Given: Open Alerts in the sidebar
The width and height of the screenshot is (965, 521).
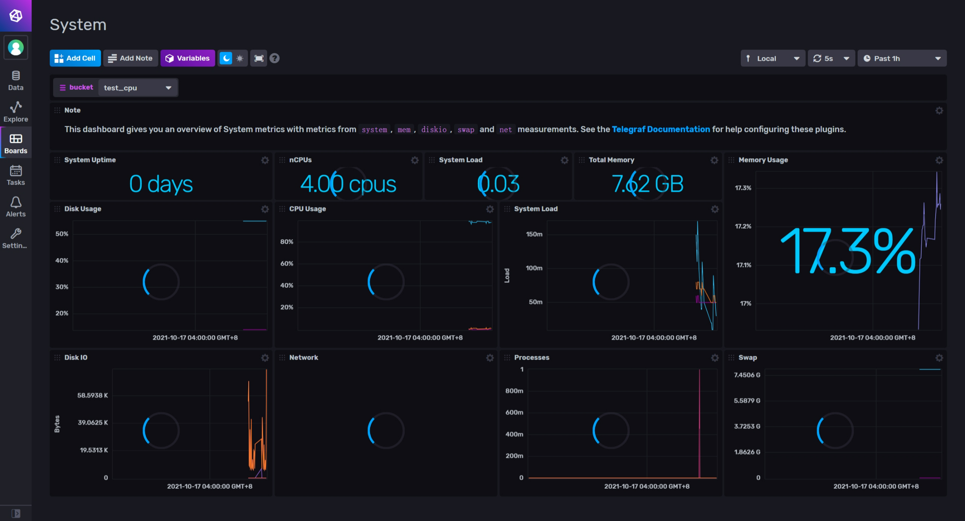Looking at the screenshot, I should [x=16, y=207].
